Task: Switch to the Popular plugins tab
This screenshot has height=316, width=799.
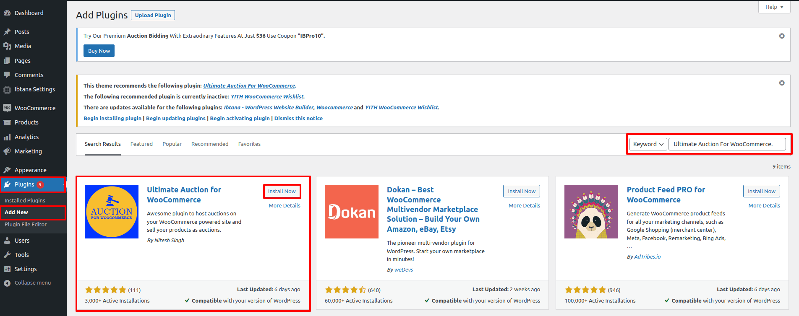Action: click(x=172, y=144)
